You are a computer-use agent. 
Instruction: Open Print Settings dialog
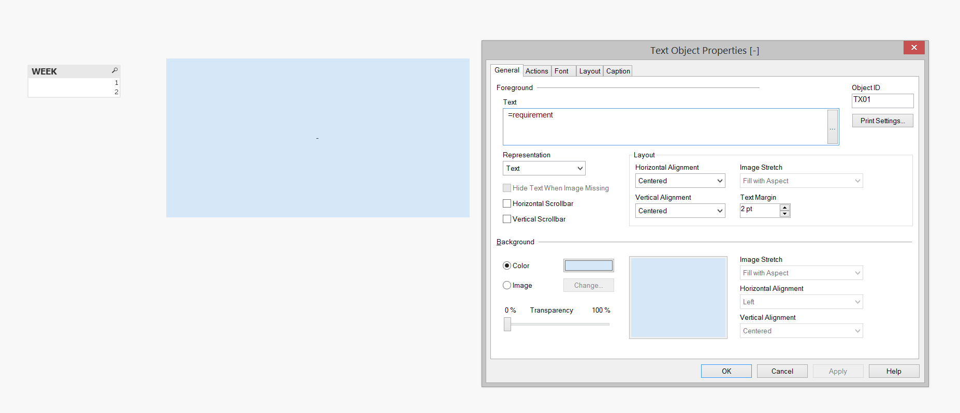point(882,121)
